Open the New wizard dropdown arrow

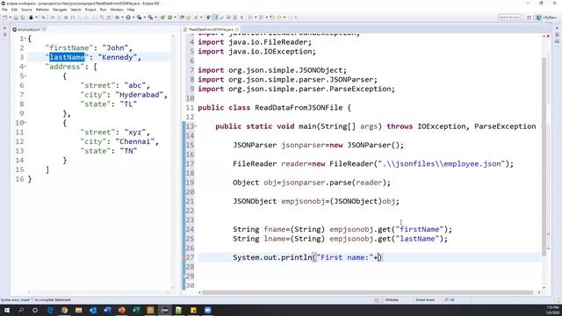click(11, 18)
